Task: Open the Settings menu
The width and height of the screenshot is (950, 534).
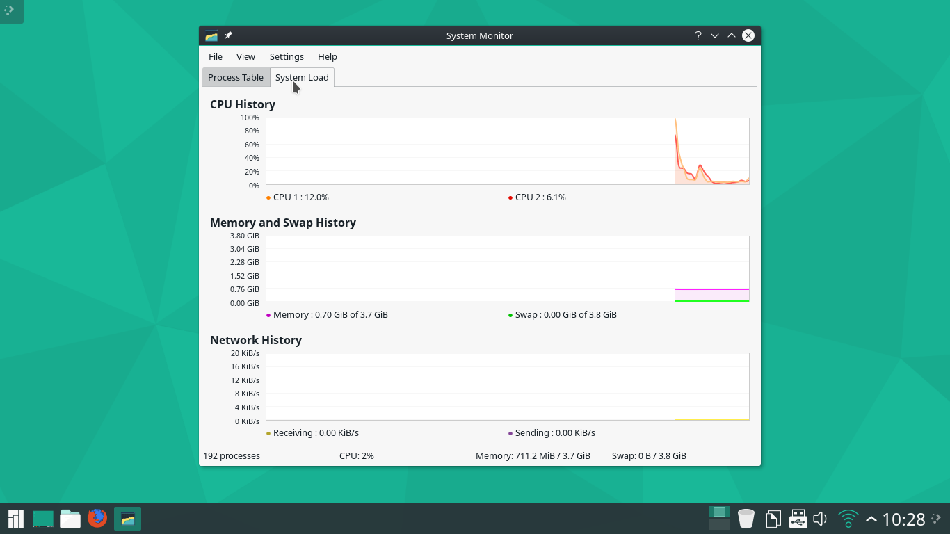Action: click(287, 57)
